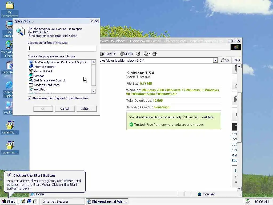Click the Go button next to address bar

pos(225,60)
